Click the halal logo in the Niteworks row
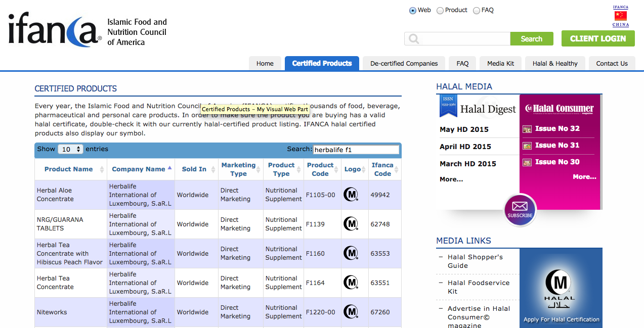This screenshot has height=328, width=644. (x=351, y=312)
